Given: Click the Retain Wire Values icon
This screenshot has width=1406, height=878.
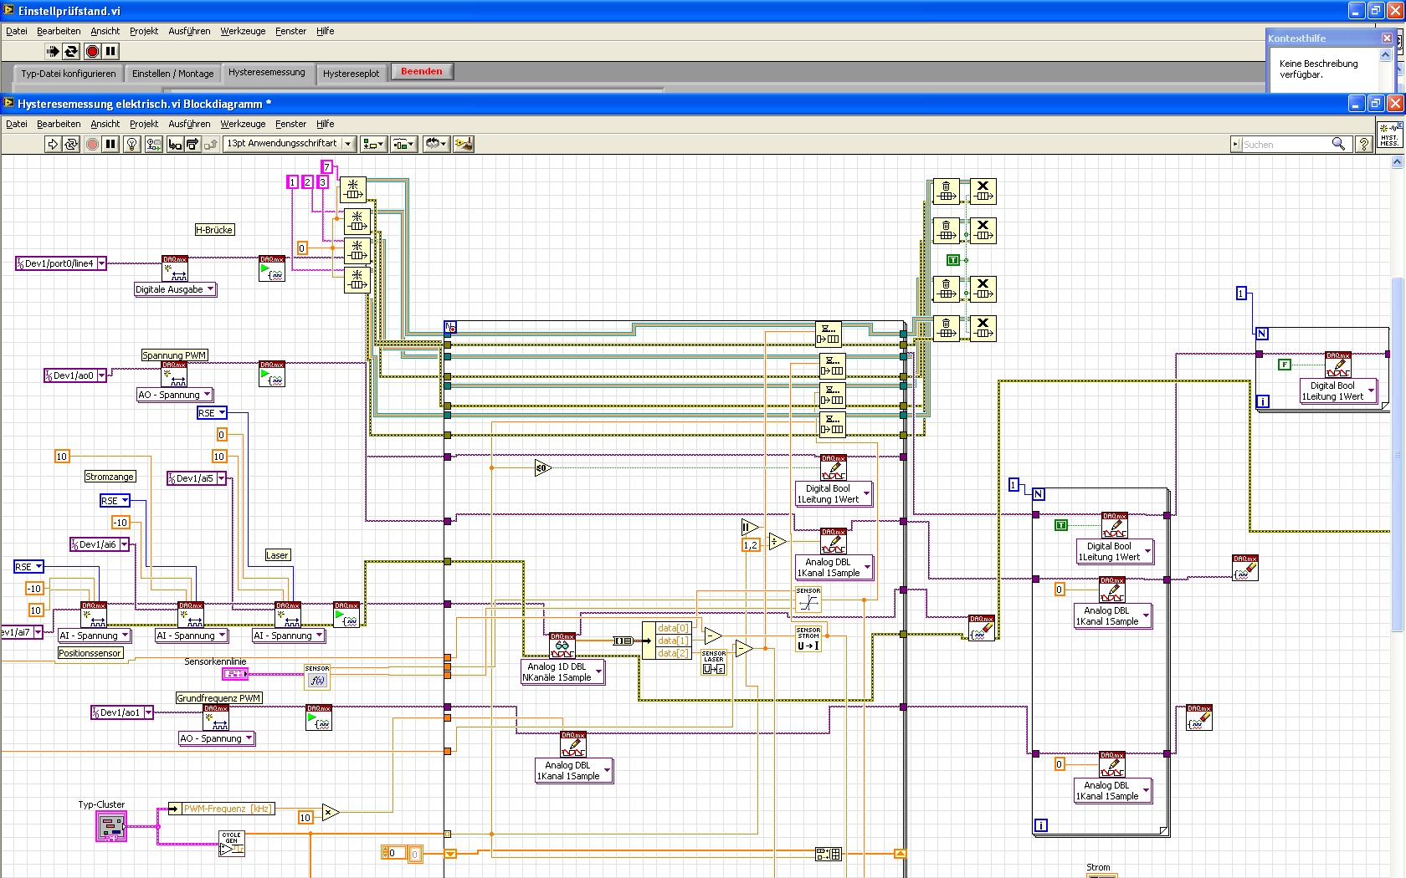Looking at the screenshot, I should coord(153,144).
